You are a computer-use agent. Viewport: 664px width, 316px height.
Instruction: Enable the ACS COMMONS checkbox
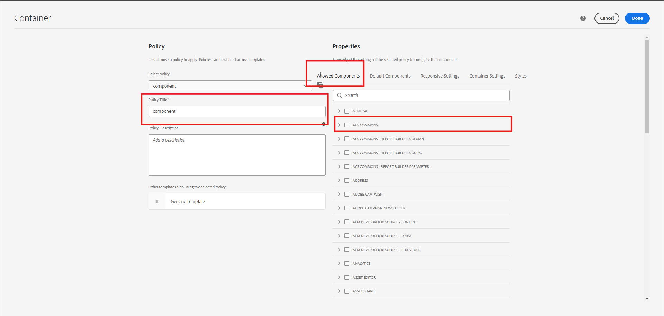pyautogui.click(x=347, y=125)
